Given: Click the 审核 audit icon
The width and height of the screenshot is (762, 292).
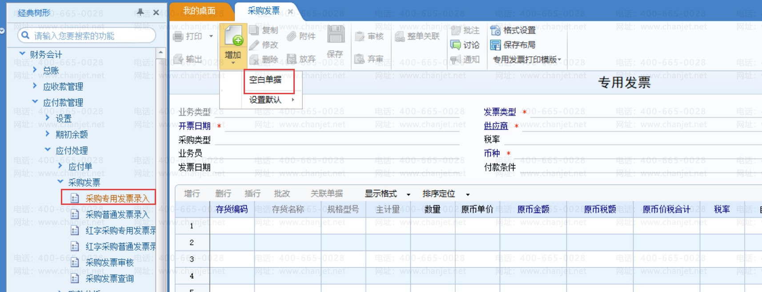Looking at the screenshot, I should pyautogui.click(x=360, y=36).
